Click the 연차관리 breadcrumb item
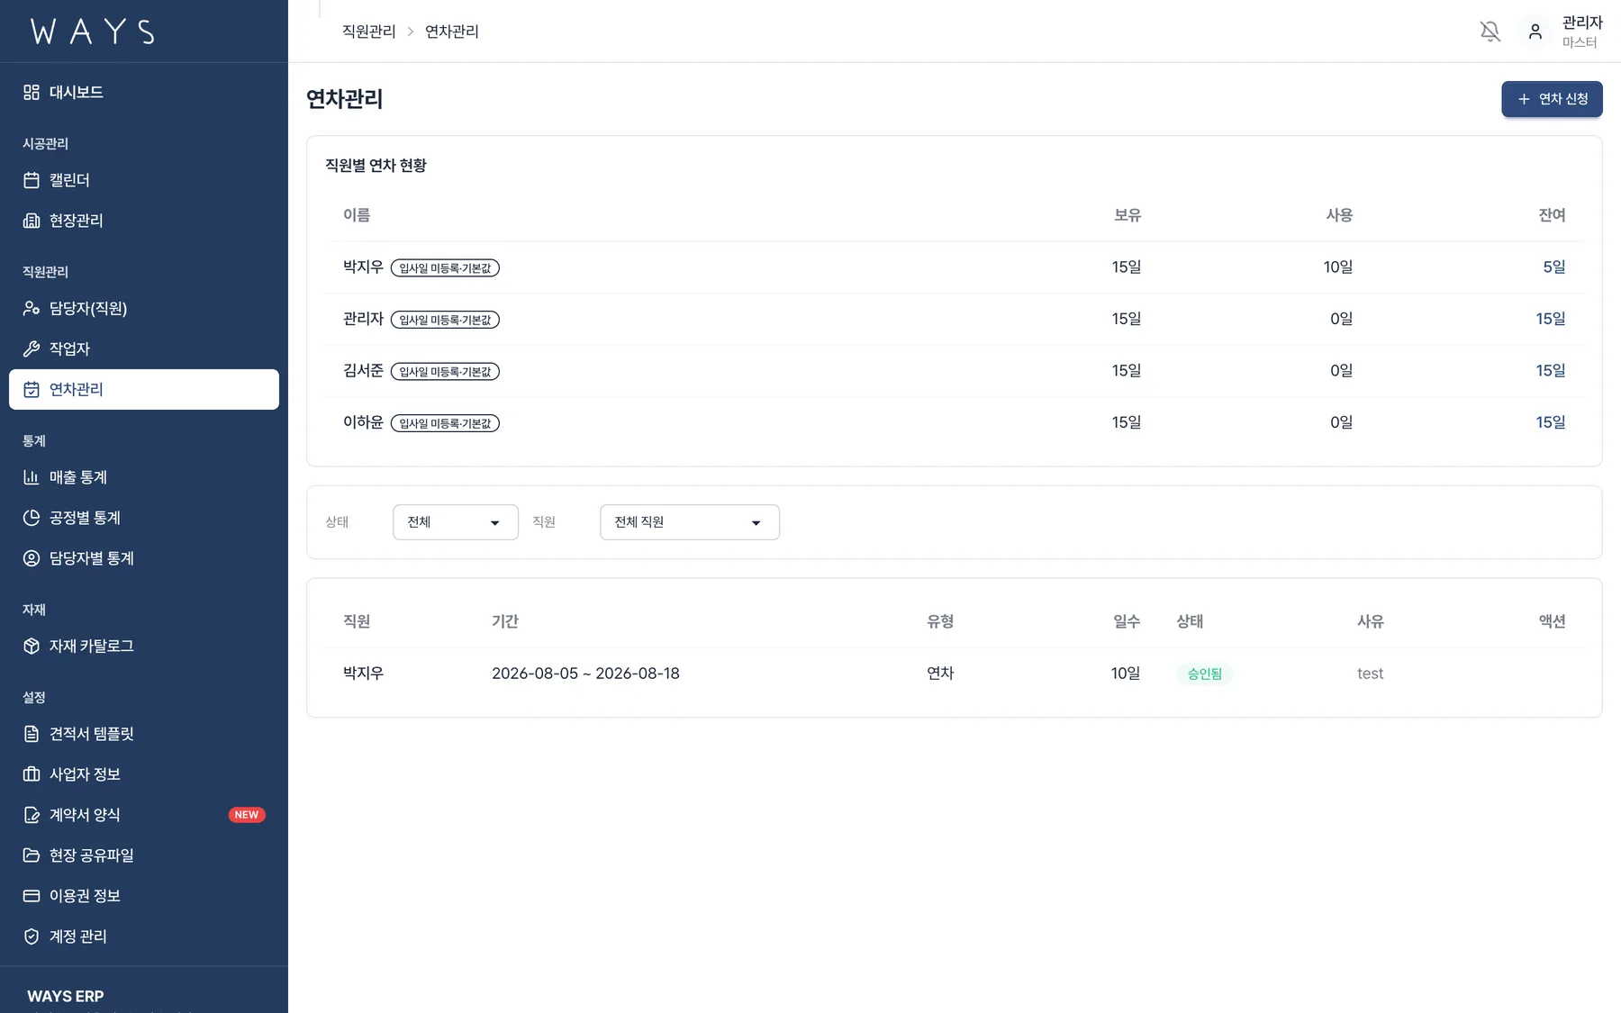 [452, 32]
